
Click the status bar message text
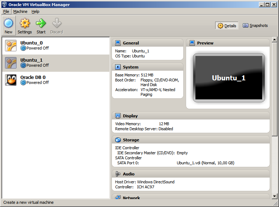pyautogui.click(x=28, y=202)
